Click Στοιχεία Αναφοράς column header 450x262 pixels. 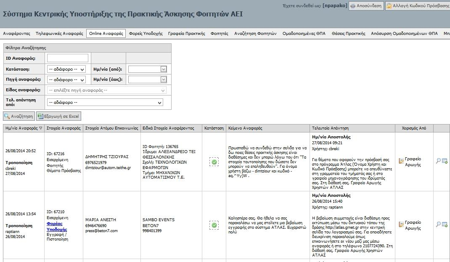pyautogui.click(x=64, y=128)
